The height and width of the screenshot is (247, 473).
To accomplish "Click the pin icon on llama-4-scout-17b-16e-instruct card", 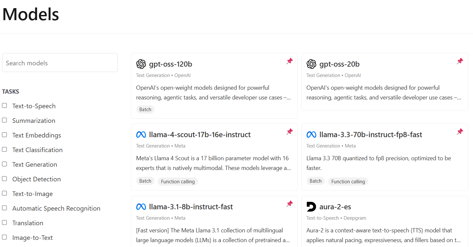I will click(289, 132).
